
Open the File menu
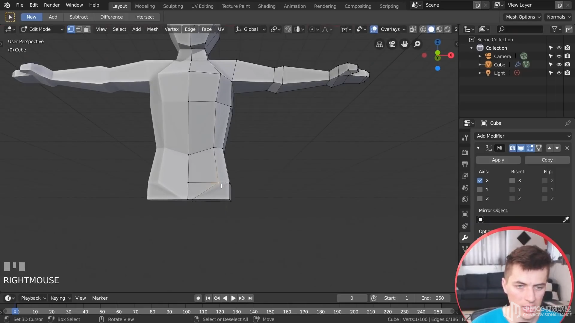(19, 5)
